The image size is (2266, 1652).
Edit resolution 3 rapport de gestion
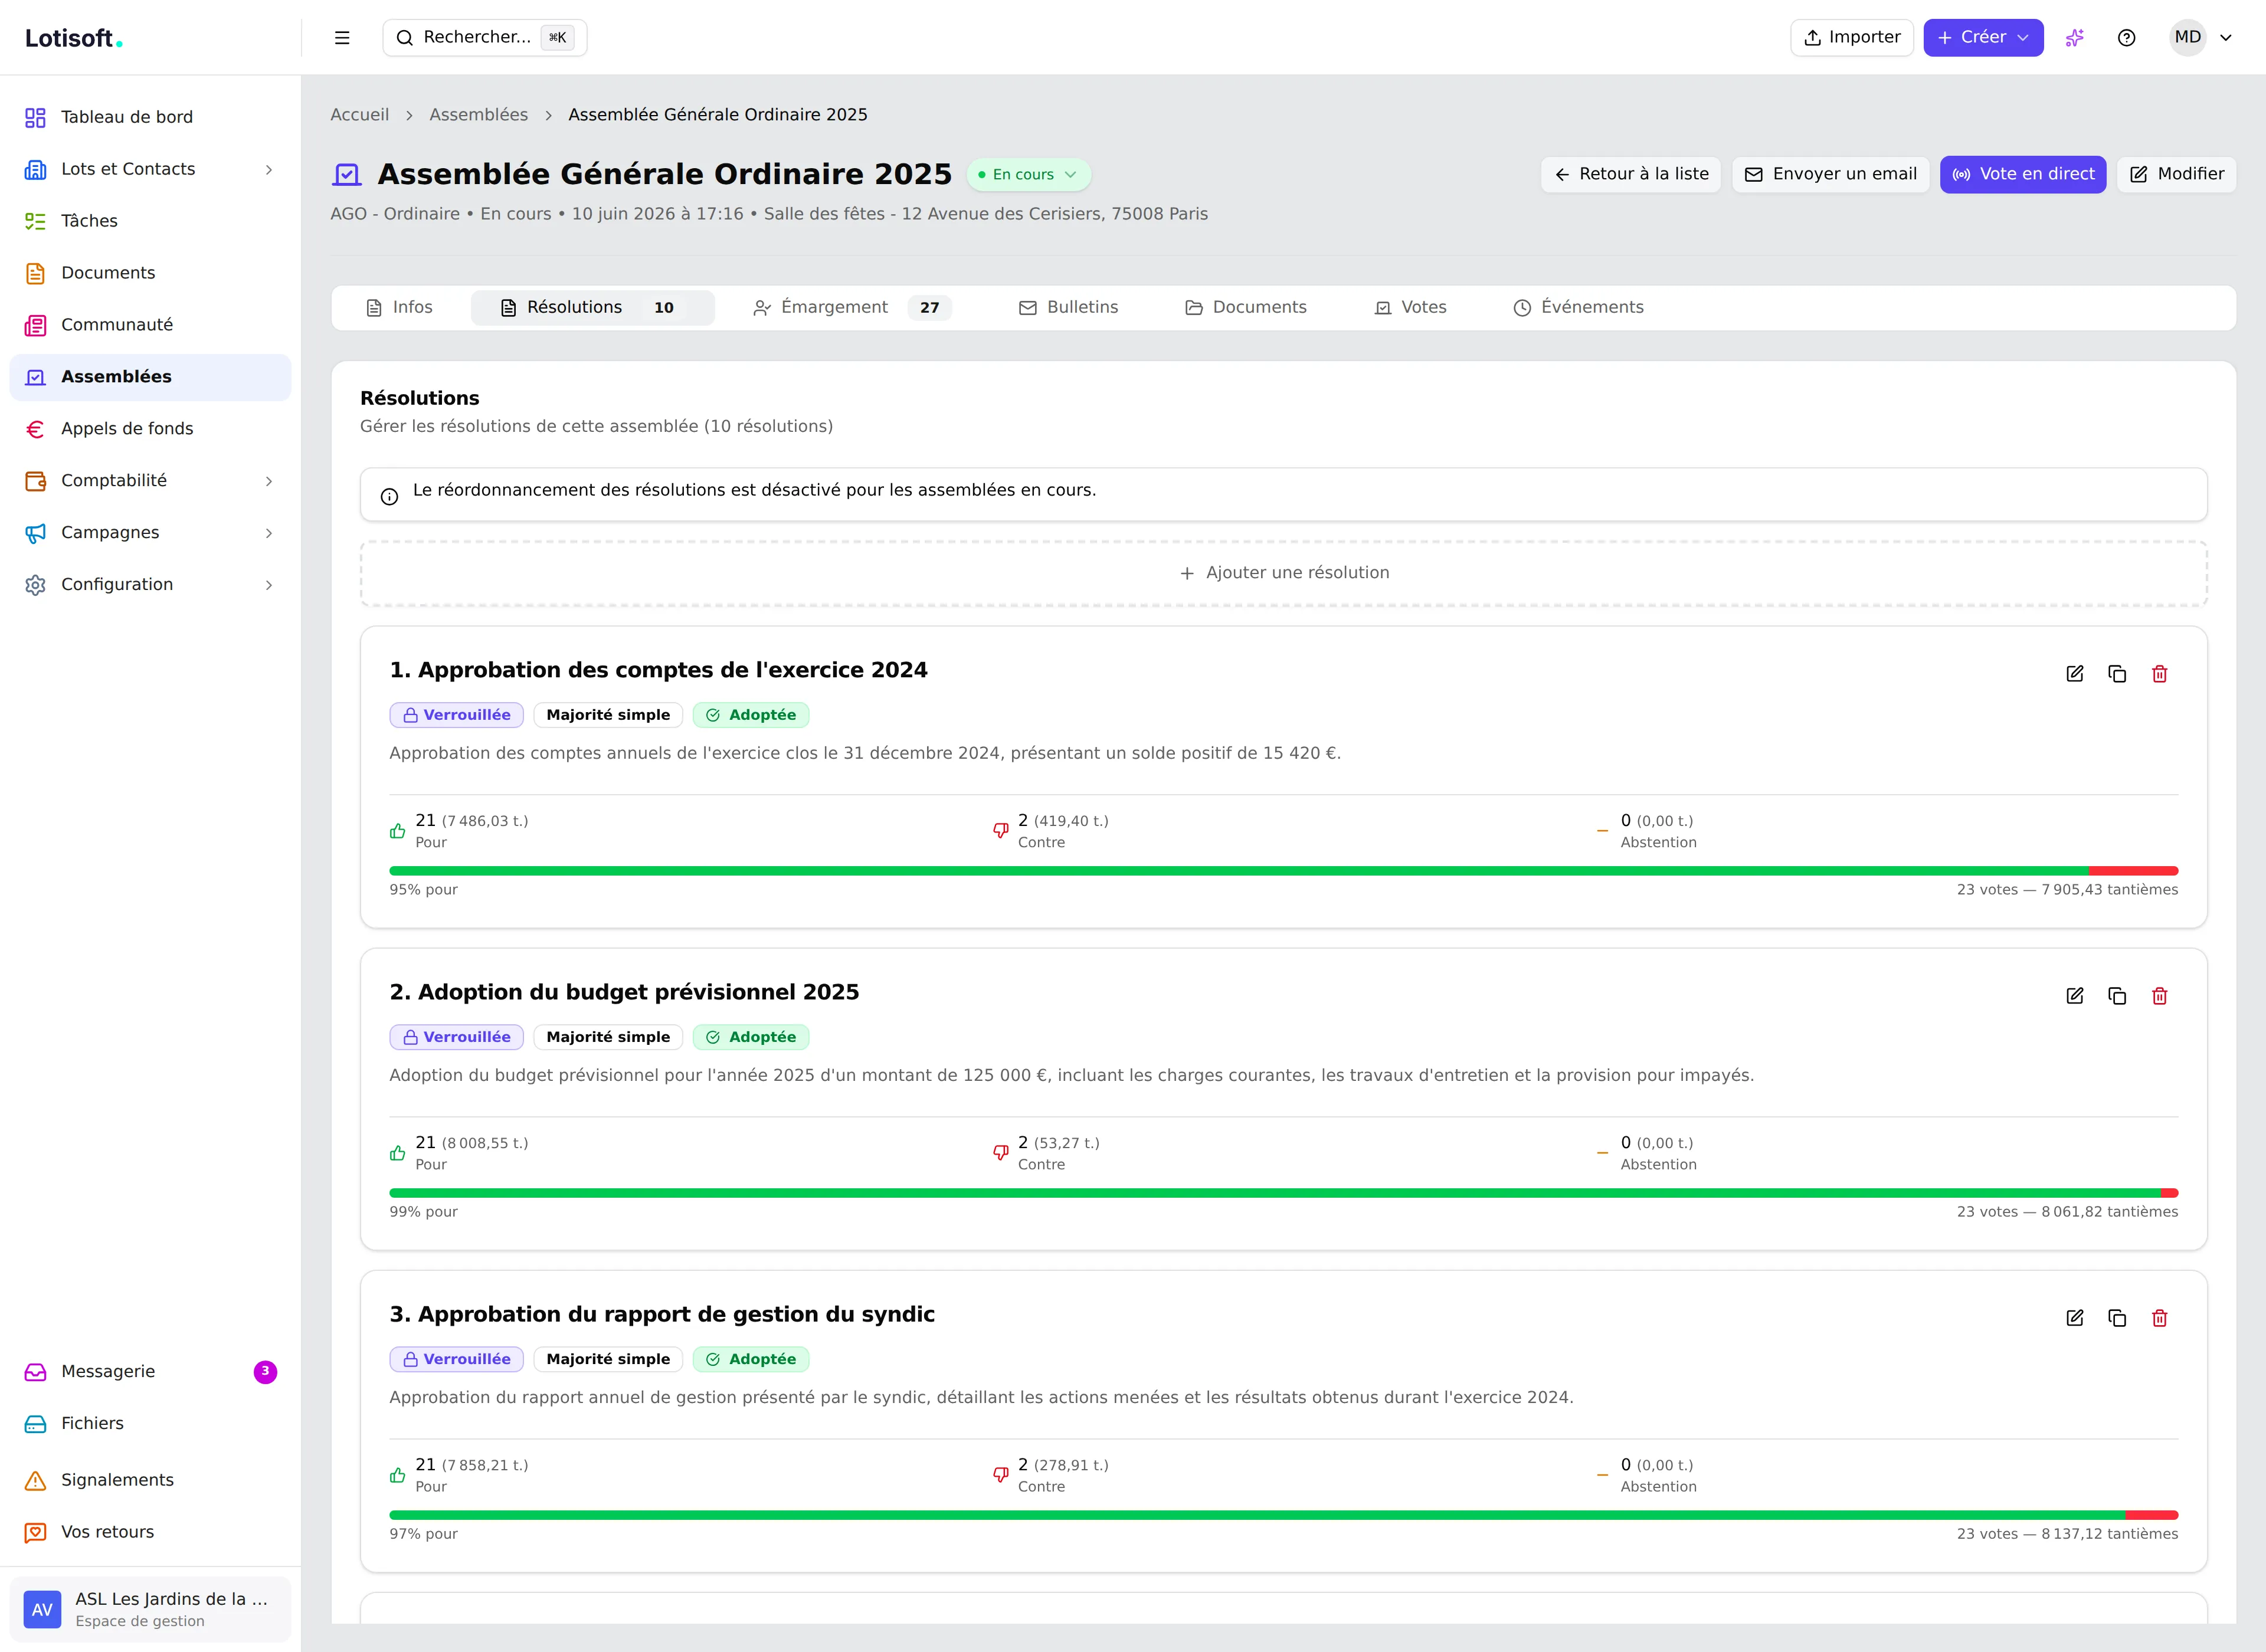pyautogui.click(x=2074, y=1318)
